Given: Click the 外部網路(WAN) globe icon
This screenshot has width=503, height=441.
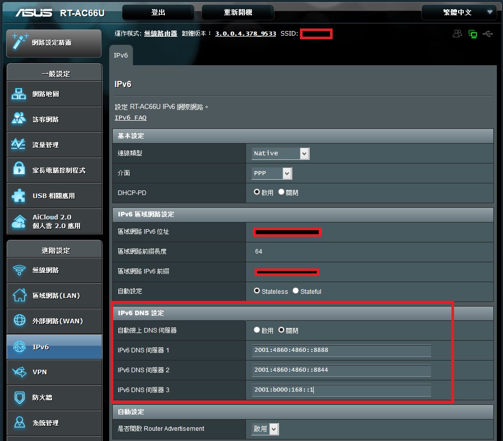Looking at the screenshot, I should [x=19, y=320].
